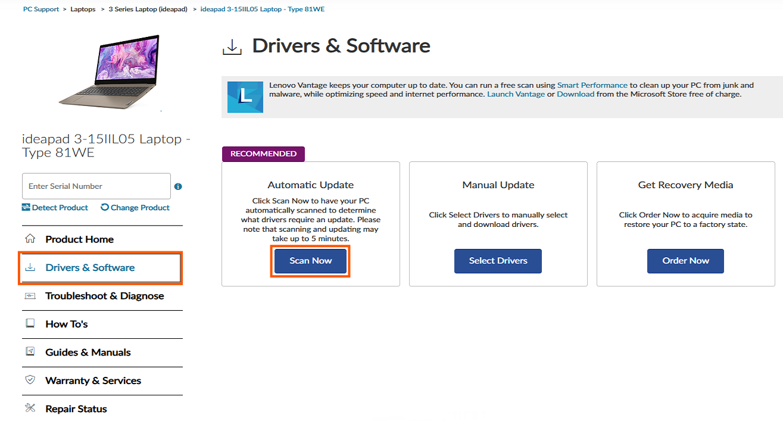Click the download icon beside the page title
The height and width of the screenshot is (421, 783).
click(232, 47)
